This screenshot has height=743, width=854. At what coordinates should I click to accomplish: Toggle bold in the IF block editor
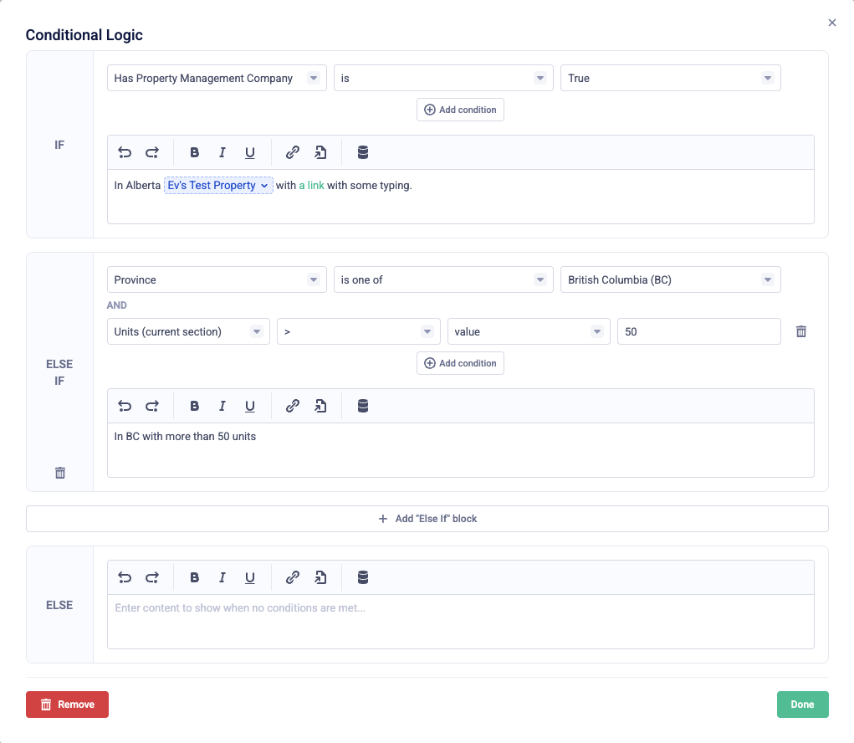coord(194,152)
